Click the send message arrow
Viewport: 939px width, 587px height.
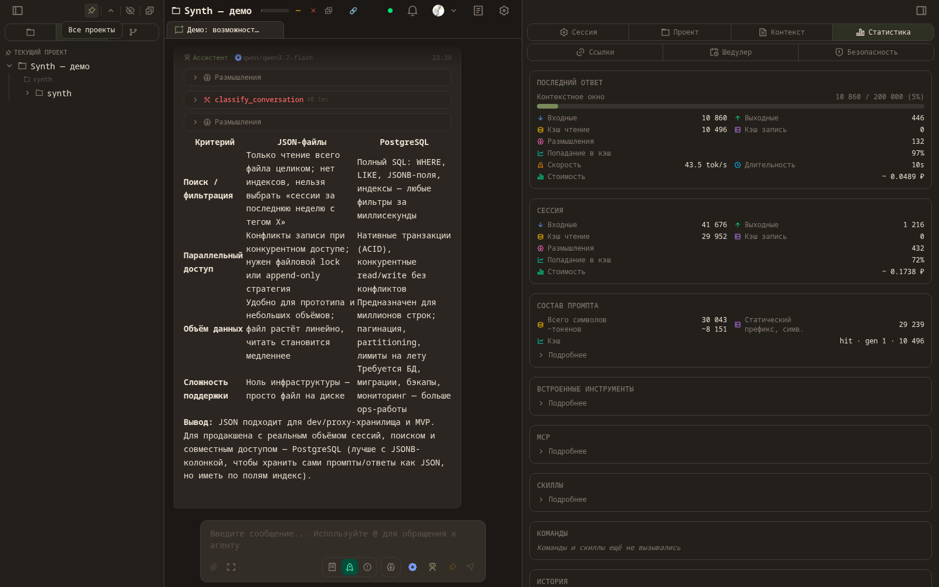[470, 567]
